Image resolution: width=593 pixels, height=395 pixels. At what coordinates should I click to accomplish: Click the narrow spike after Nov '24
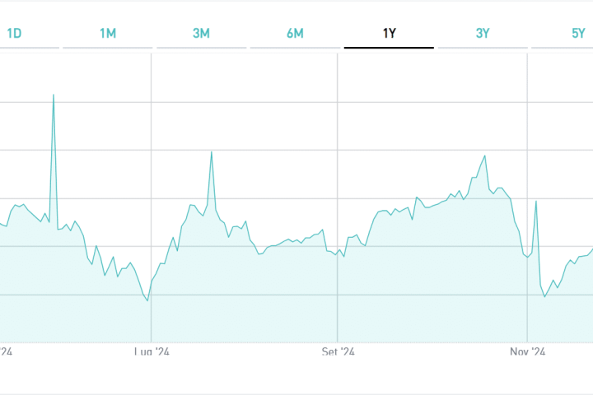pos(536,202)
